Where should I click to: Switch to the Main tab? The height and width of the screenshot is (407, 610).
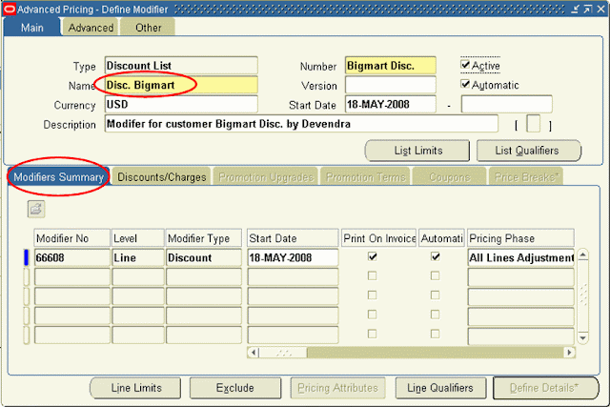coord(31,28)
